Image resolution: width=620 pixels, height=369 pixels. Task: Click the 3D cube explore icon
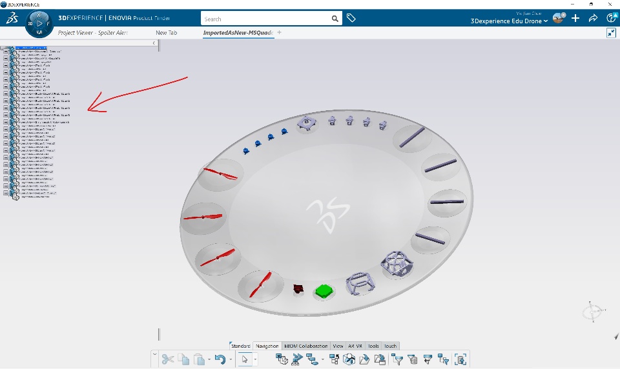(x=349, y=359)
